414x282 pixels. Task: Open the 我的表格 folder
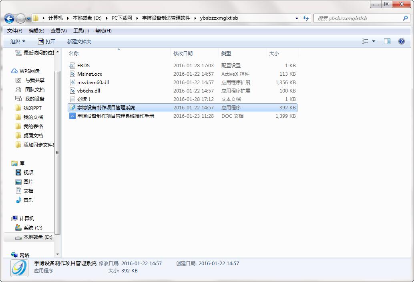[x=29, y=127]
